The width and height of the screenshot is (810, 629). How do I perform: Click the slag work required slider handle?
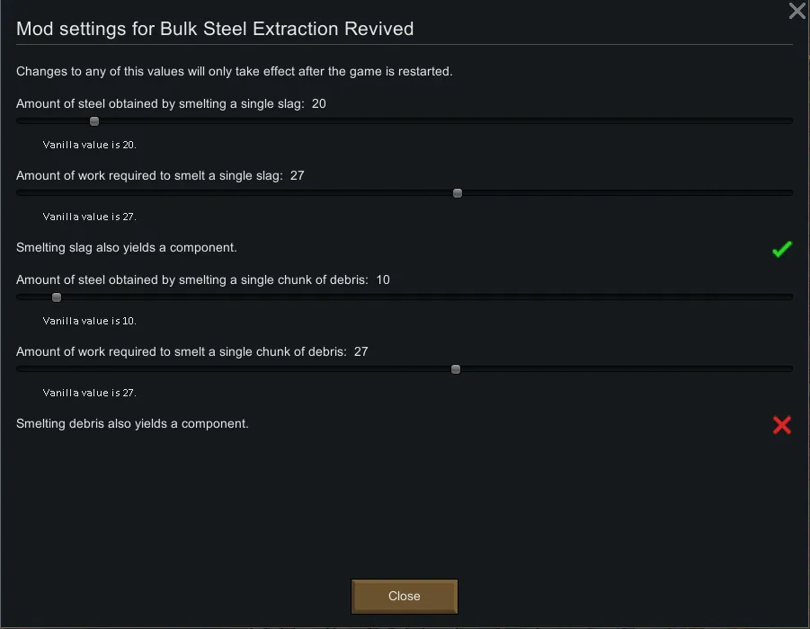tap(458, 193)
